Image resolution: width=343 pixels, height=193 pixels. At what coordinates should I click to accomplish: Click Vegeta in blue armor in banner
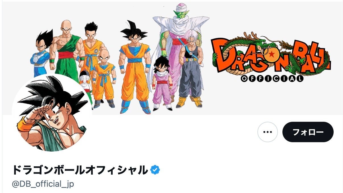[41, 54]
